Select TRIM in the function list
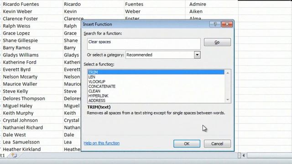292x164 pixels. [156, 72]
